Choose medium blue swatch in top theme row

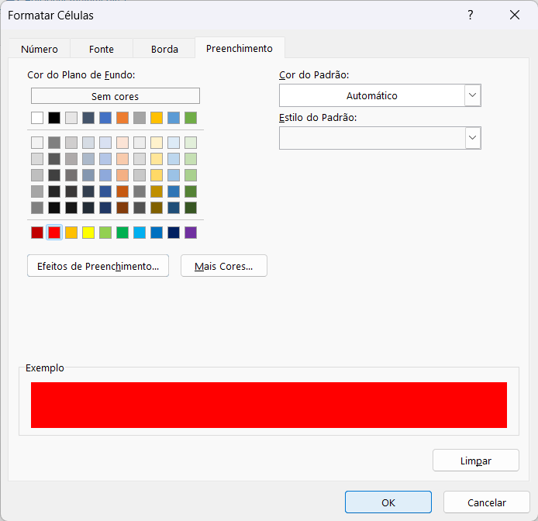point(105,118)
